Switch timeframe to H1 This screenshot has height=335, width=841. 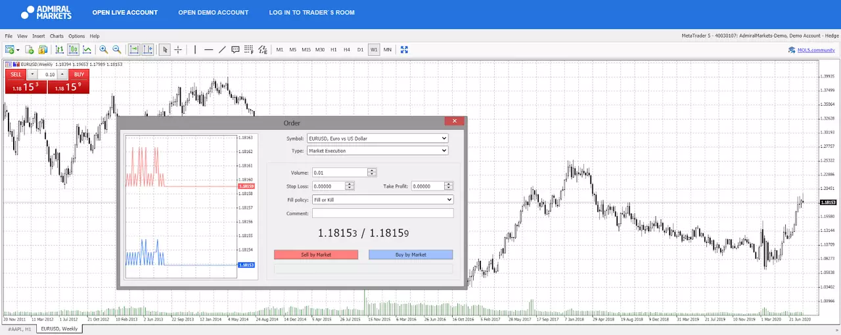(334, 49)
